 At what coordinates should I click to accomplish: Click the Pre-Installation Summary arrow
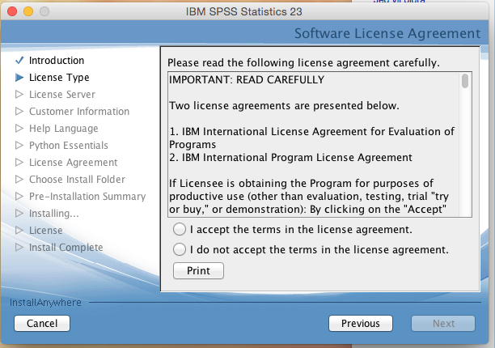point(19,197)
